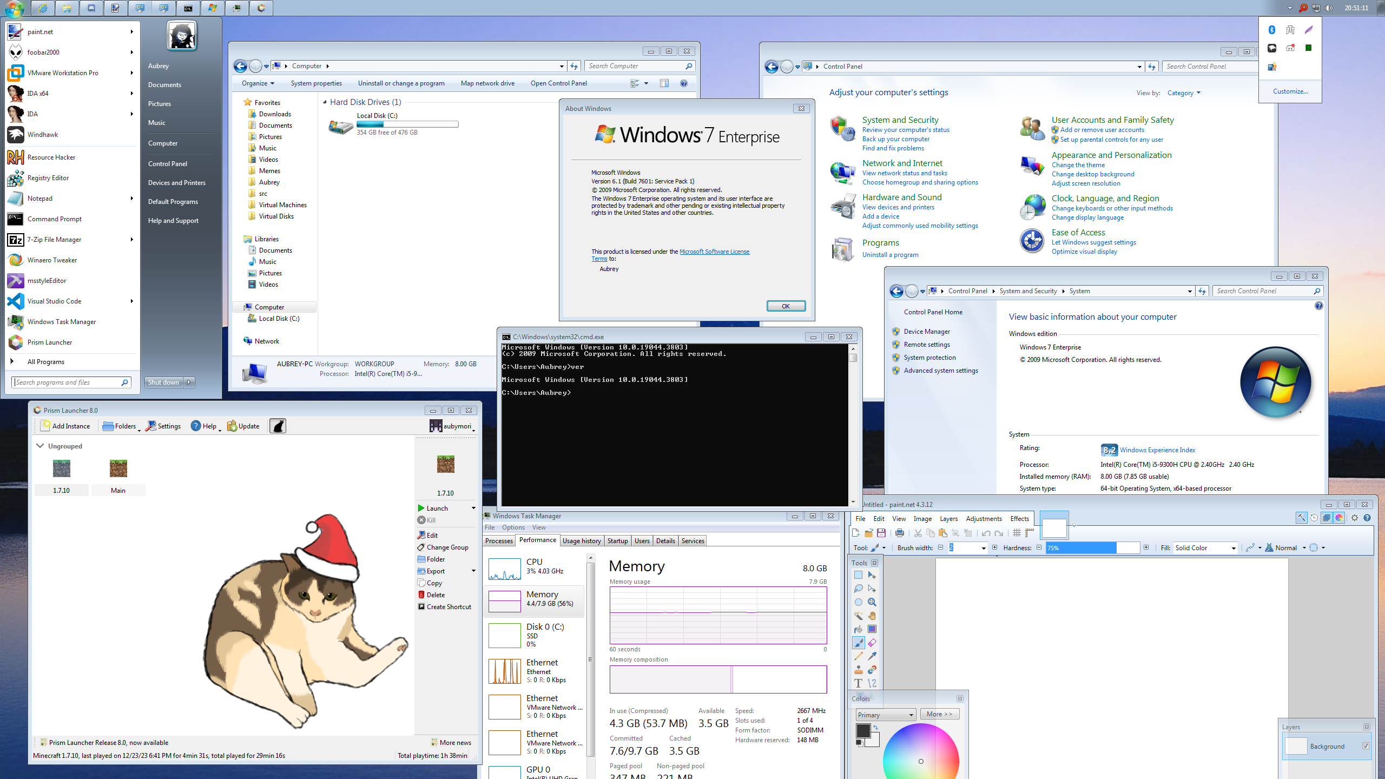Viewport: 1385px width, 779px height.
Task: Open the Microsoft Software License link
Action: [714, 252]
